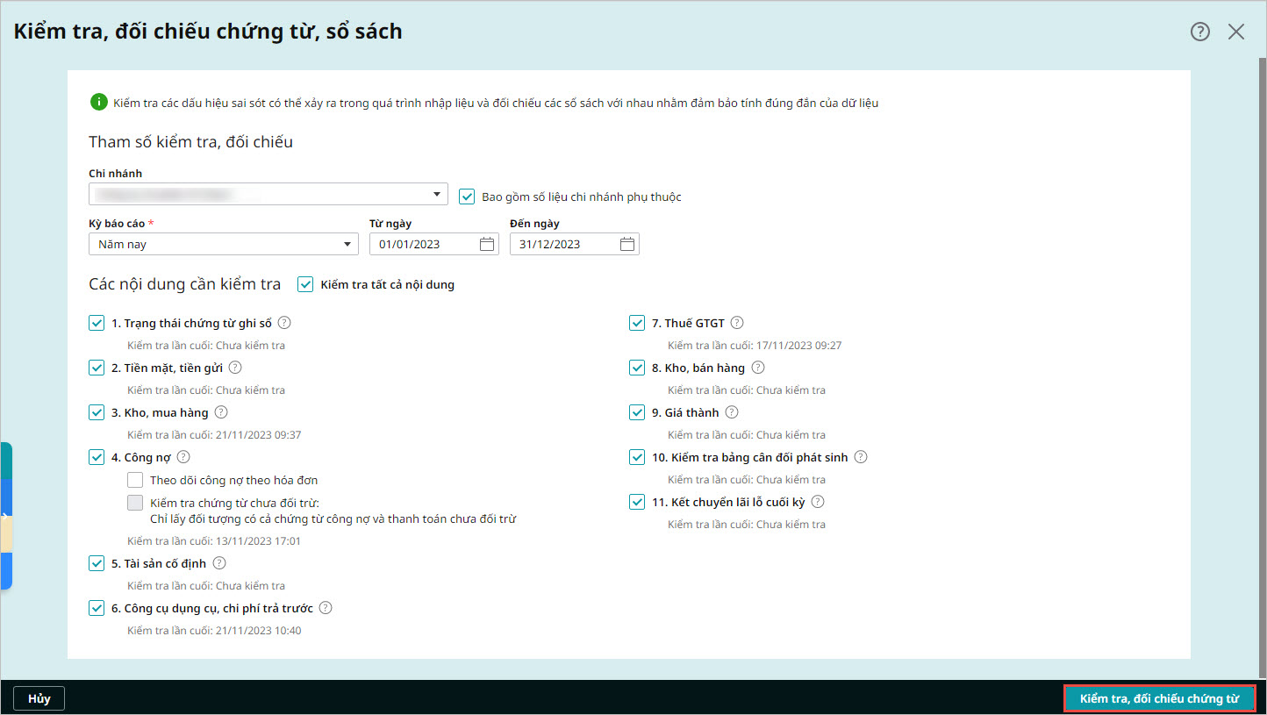This screenshot has height=715, width=1267.
Task: Uncheck Kiểm tra tất cả nội dung
Action: (x=305, y=284)
